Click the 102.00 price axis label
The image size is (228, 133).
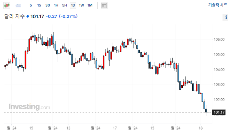[x=219, y=100]
